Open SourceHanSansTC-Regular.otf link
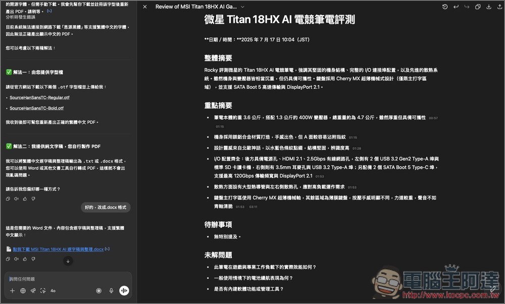Screen dimensions: 505x304 coord(39,97)
